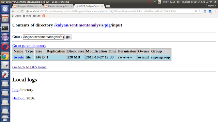Open new tab button
This screenshot has width=218, height=122.
(108, 6)
